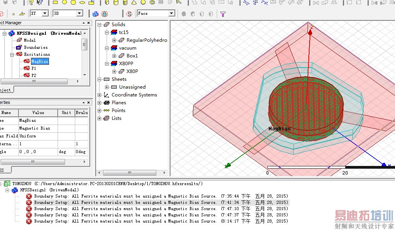Click the red circled S toolbar icon

click(x=129, y=14)
